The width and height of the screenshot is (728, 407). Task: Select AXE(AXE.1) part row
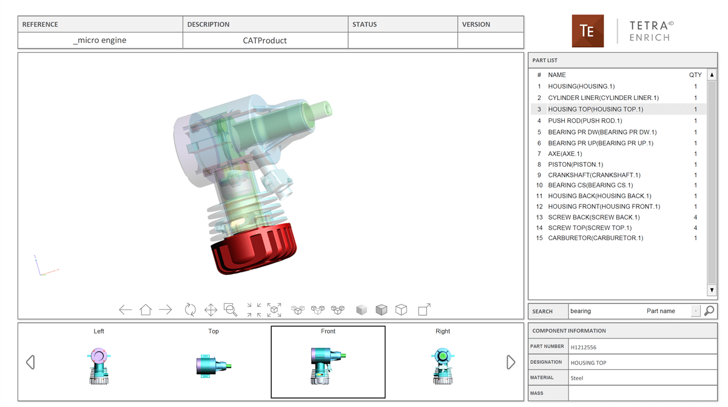click(x=618, y=154)
